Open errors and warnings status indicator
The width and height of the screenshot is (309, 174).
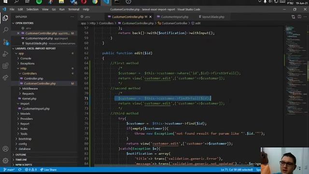31,170
